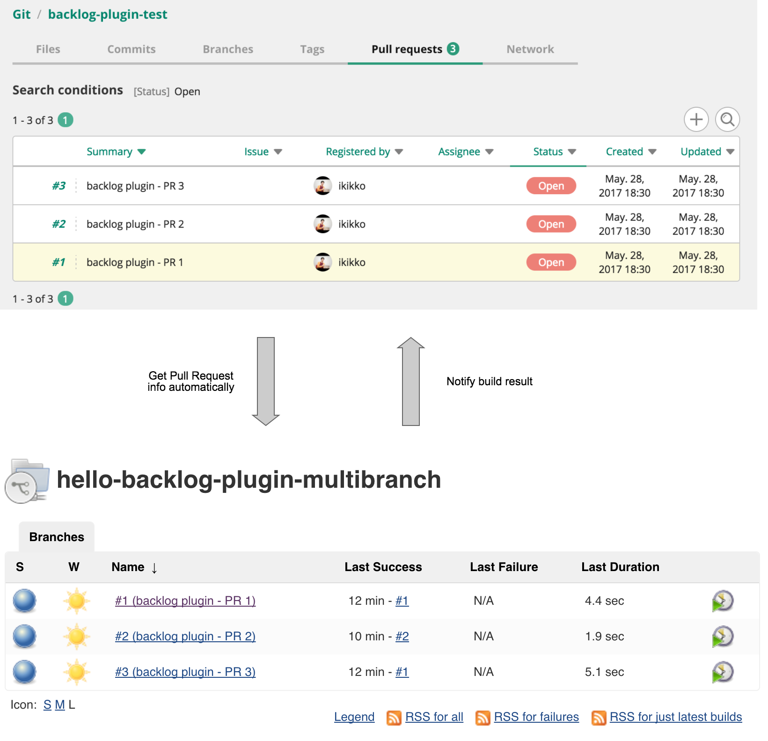
Task: Click the Git breadcrumb link
Action: [x=22, y=15]
